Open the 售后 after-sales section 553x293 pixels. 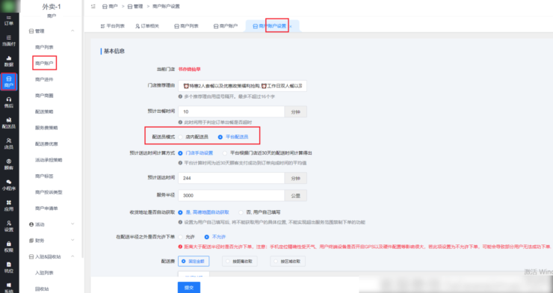click(x=9, y=102)
